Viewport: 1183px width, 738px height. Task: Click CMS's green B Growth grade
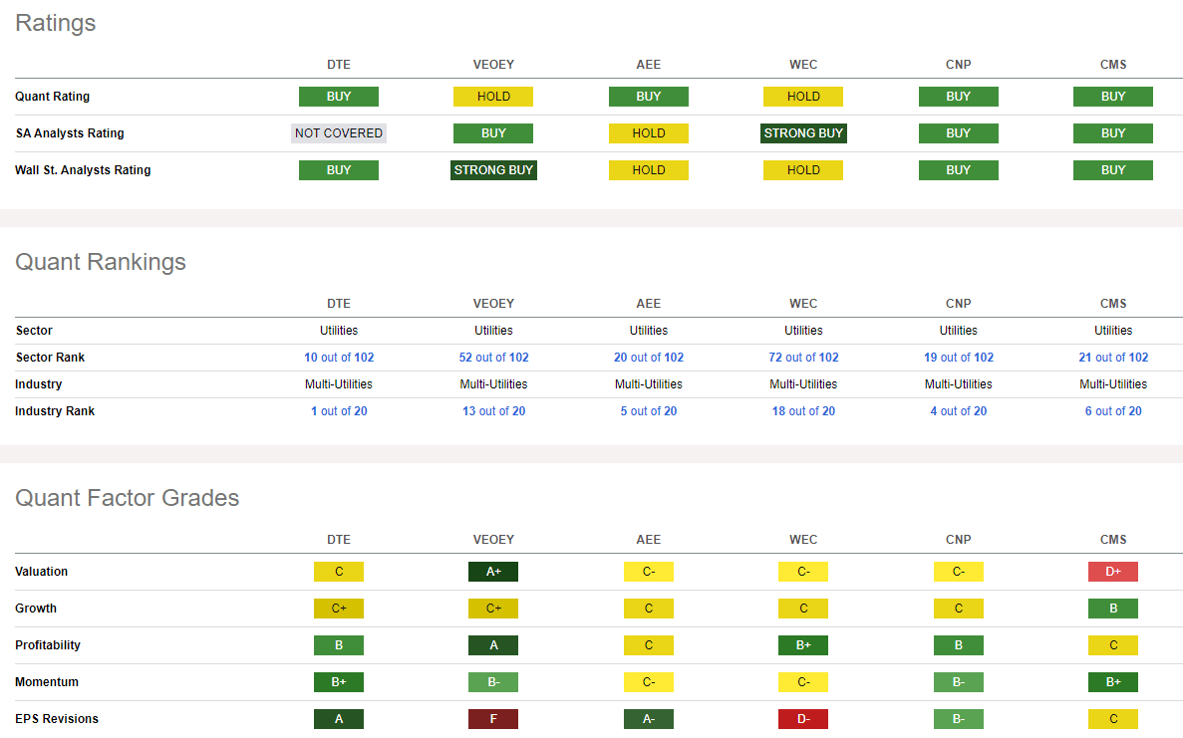pos(1113,609)
